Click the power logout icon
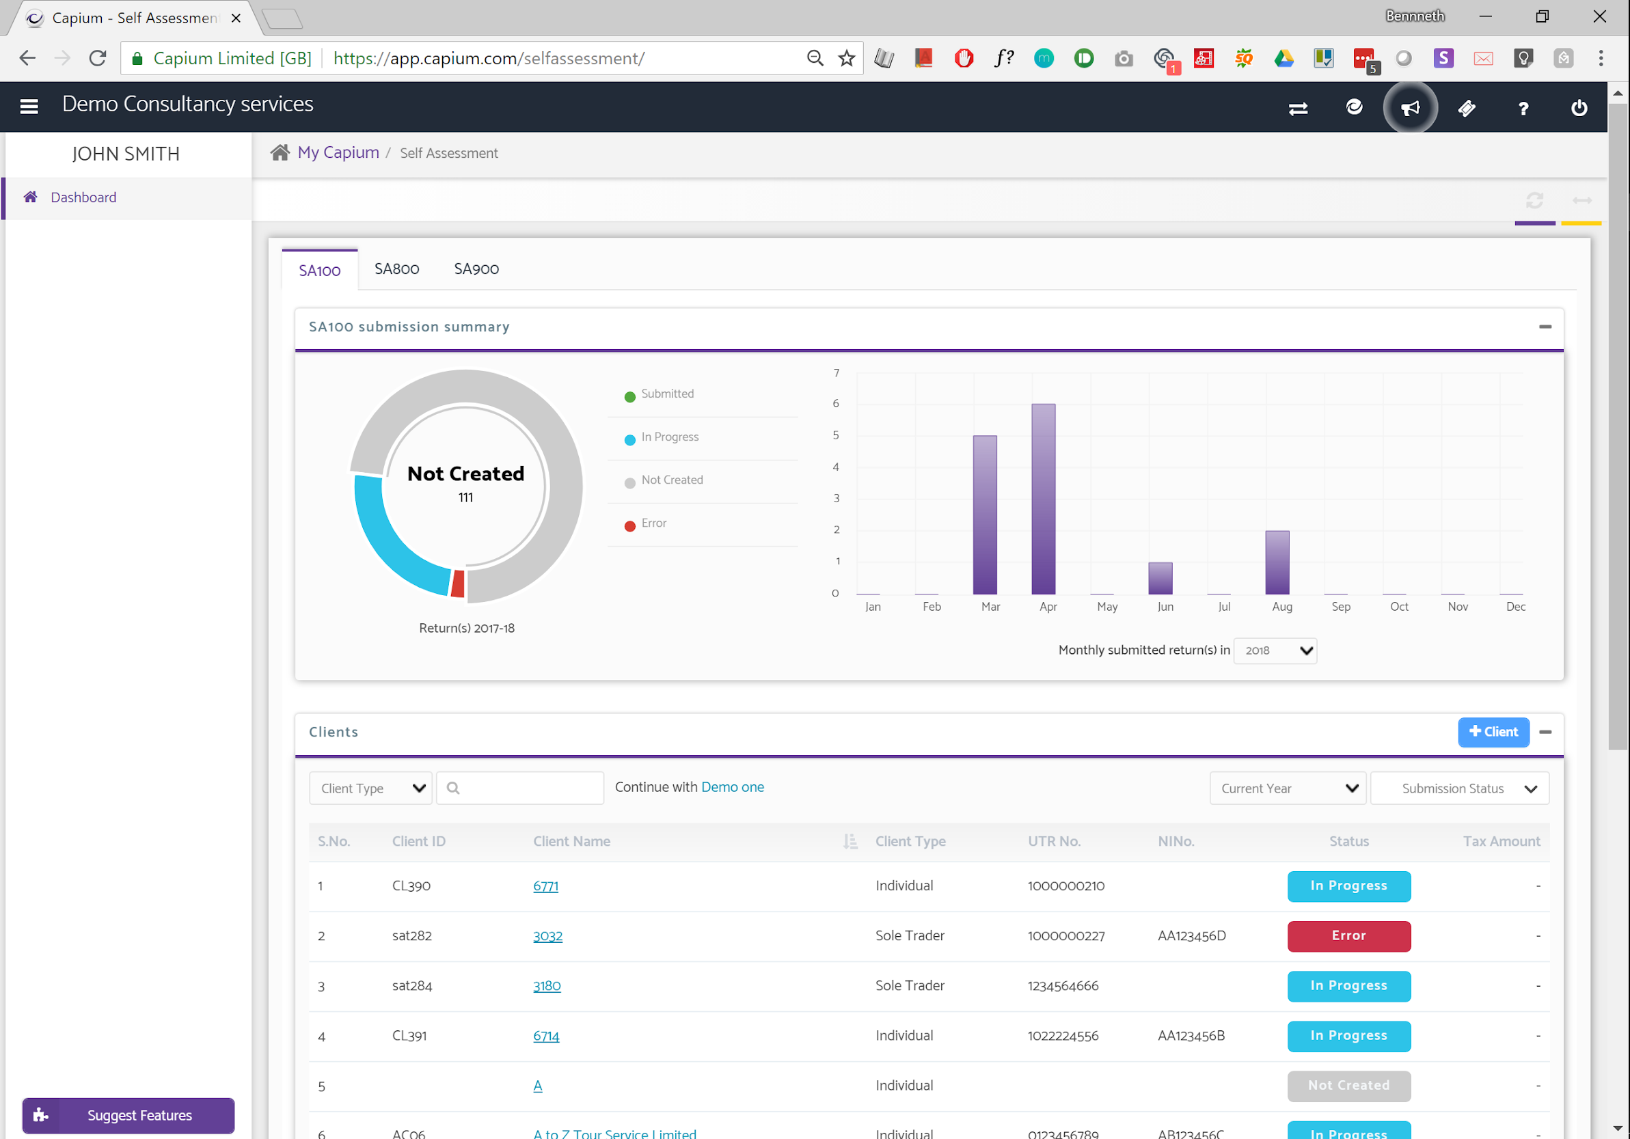The image size is (1630, 1139). click(1579, 108)
